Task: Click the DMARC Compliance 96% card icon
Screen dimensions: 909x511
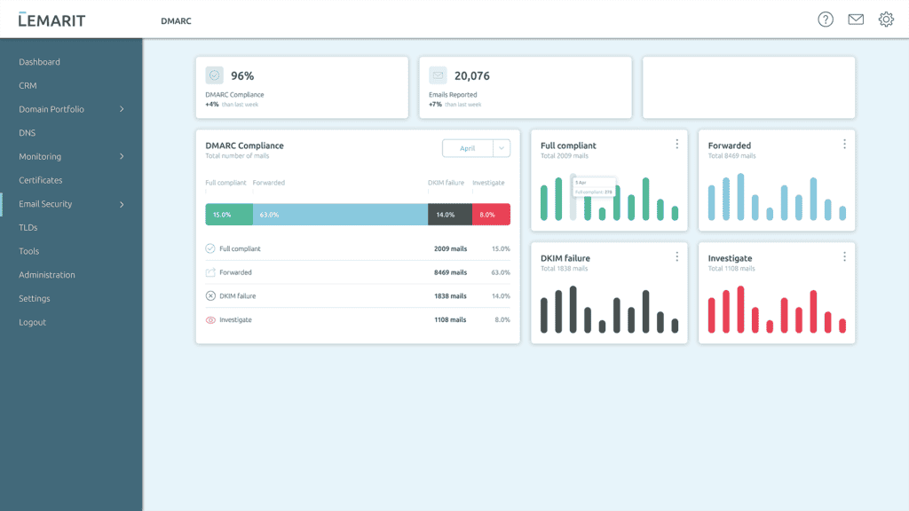Action: tap(214, 75)
